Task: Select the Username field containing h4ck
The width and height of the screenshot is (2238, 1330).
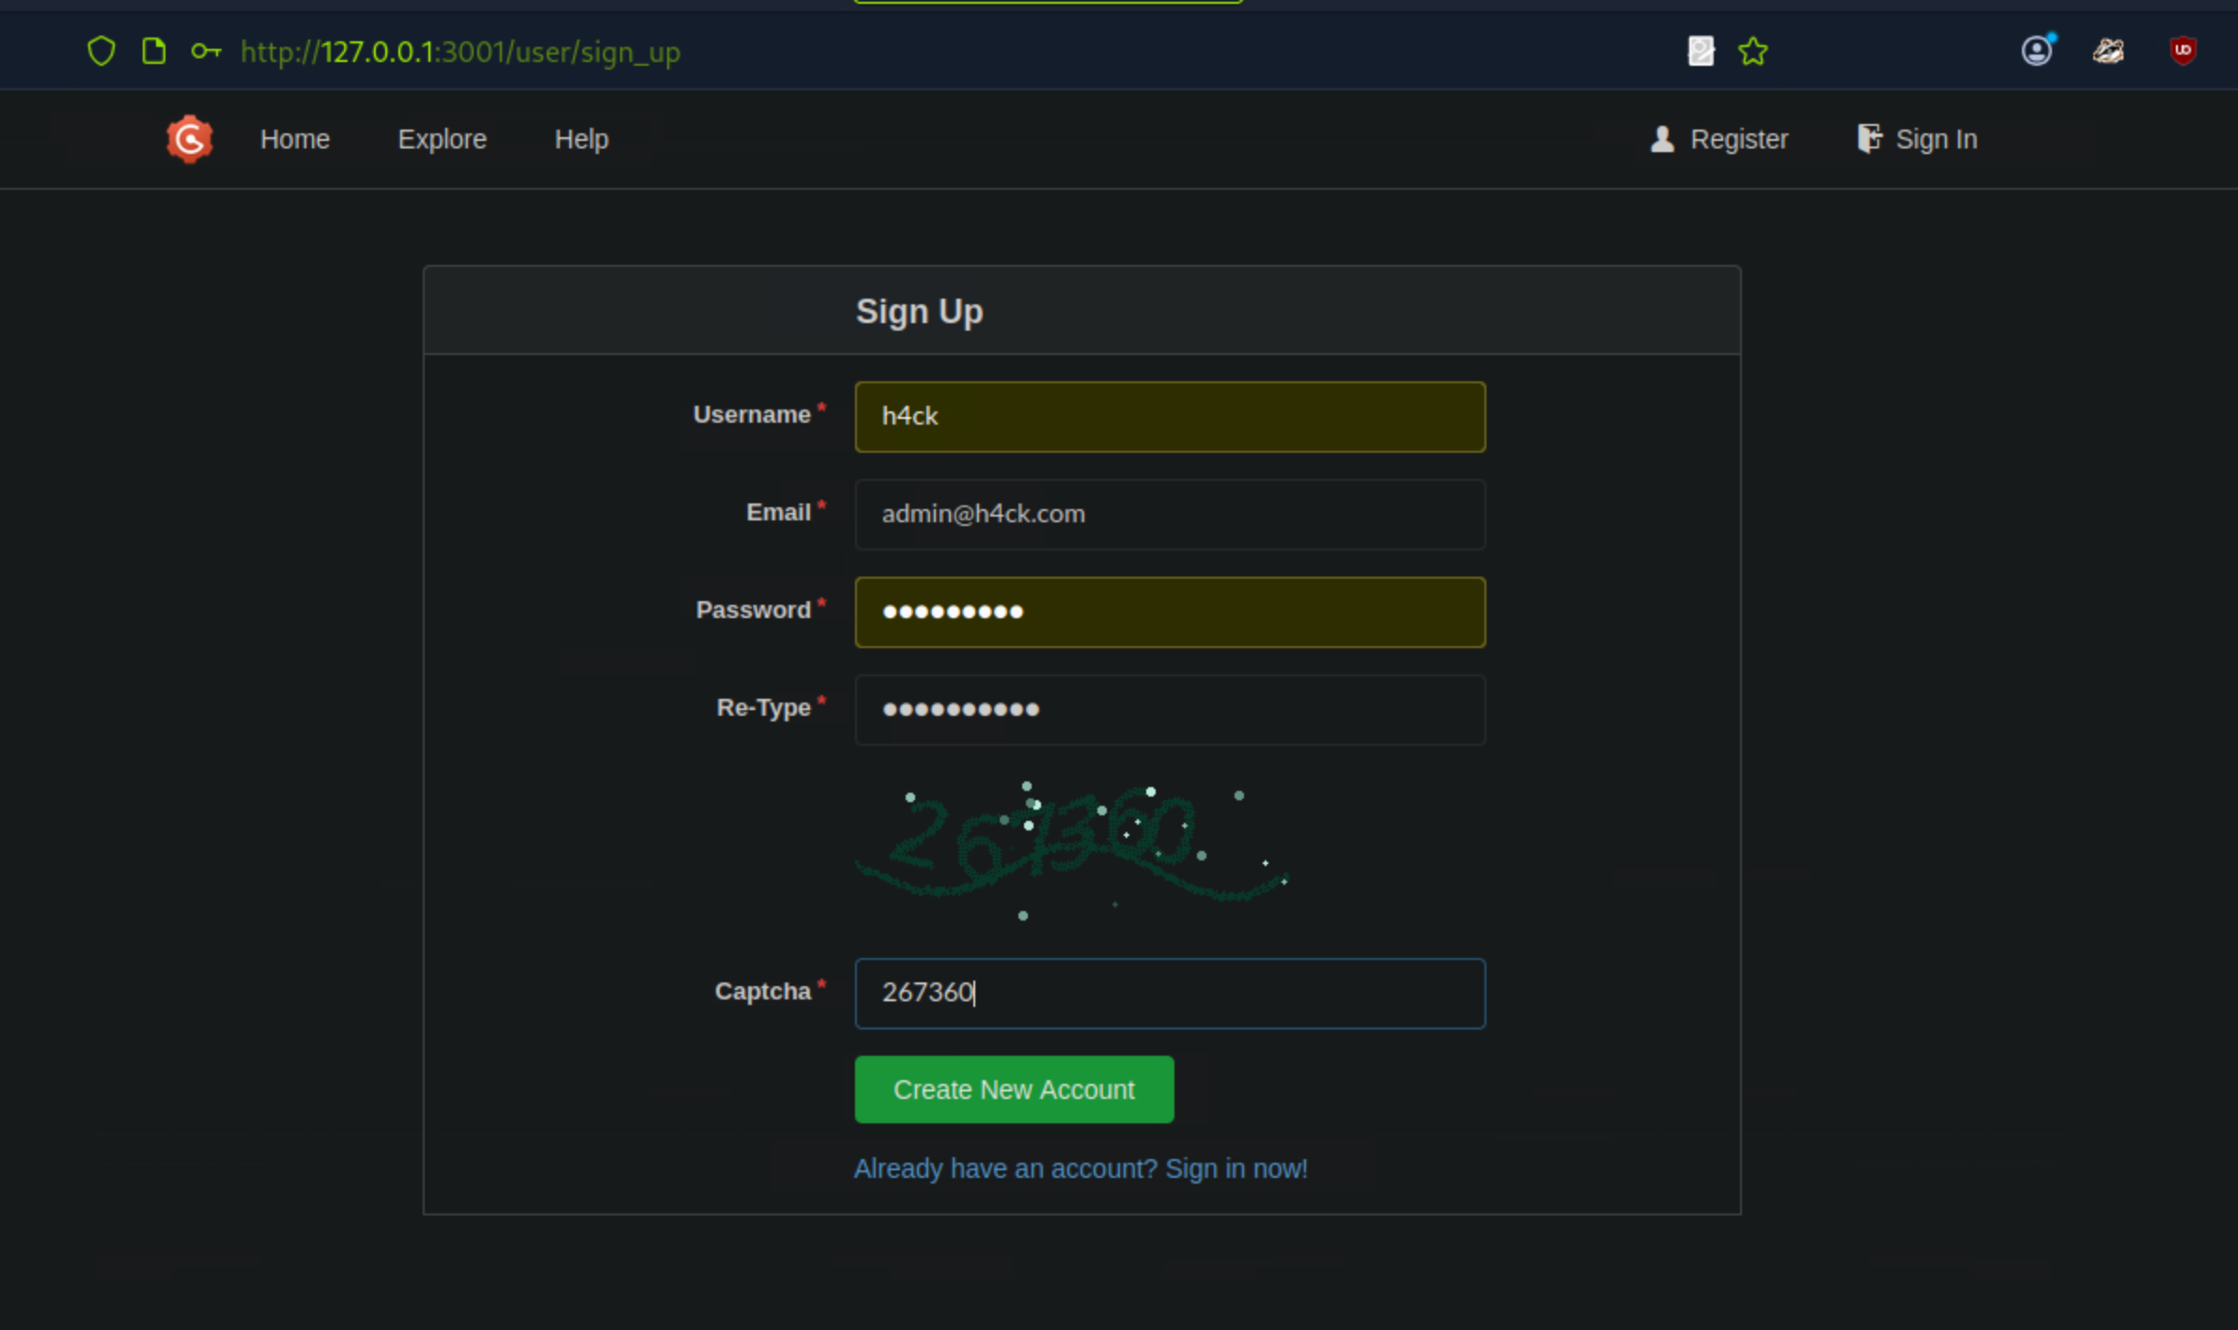Action: [1169, 416]
